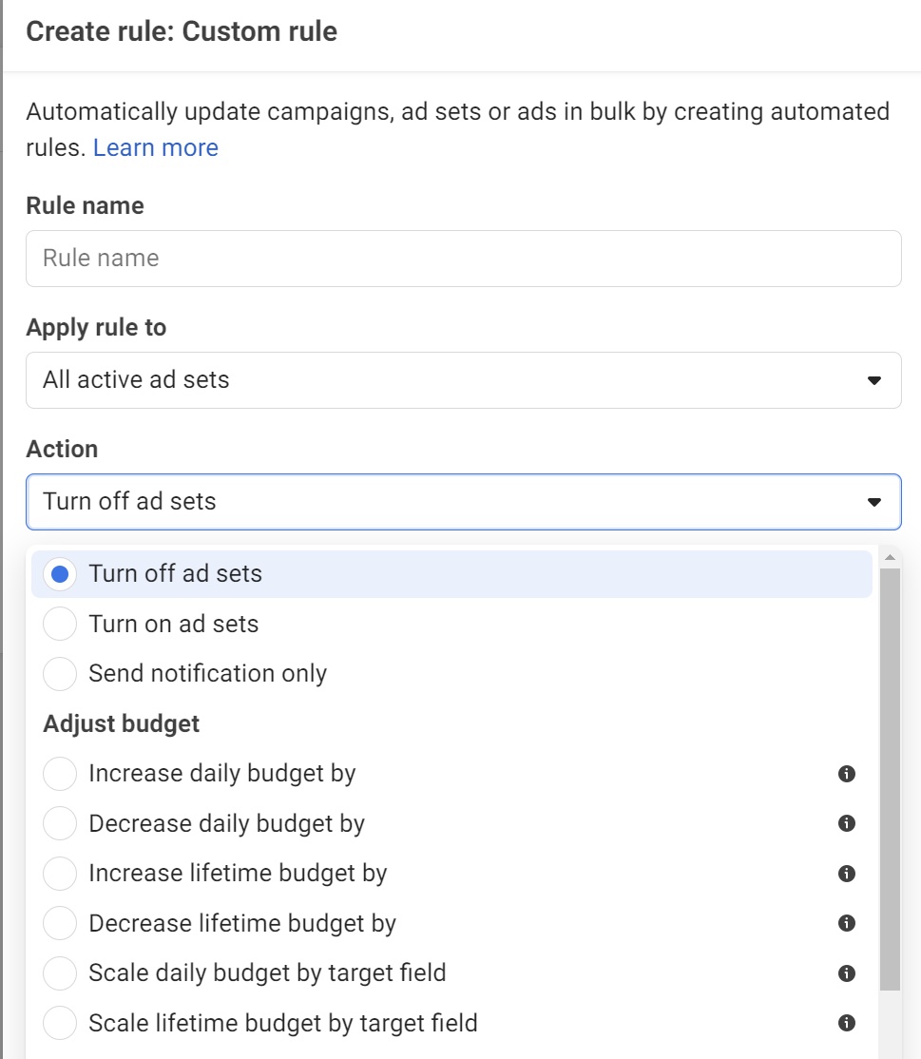
Task: Click the Rule name input field
Action: (x=463, y=259)
